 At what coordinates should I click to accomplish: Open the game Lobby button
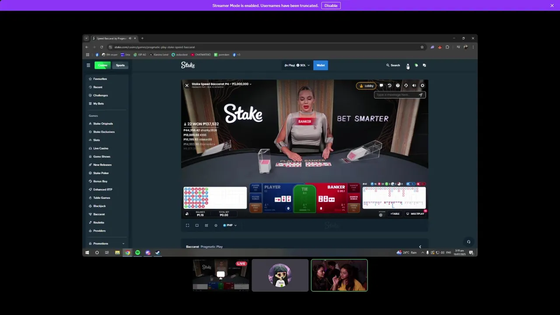(x=366, y=86)
